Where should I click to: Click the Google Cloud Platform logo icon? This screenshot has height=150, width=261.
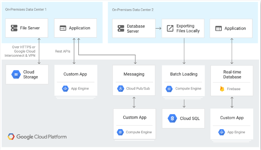(x=11, y=137)
